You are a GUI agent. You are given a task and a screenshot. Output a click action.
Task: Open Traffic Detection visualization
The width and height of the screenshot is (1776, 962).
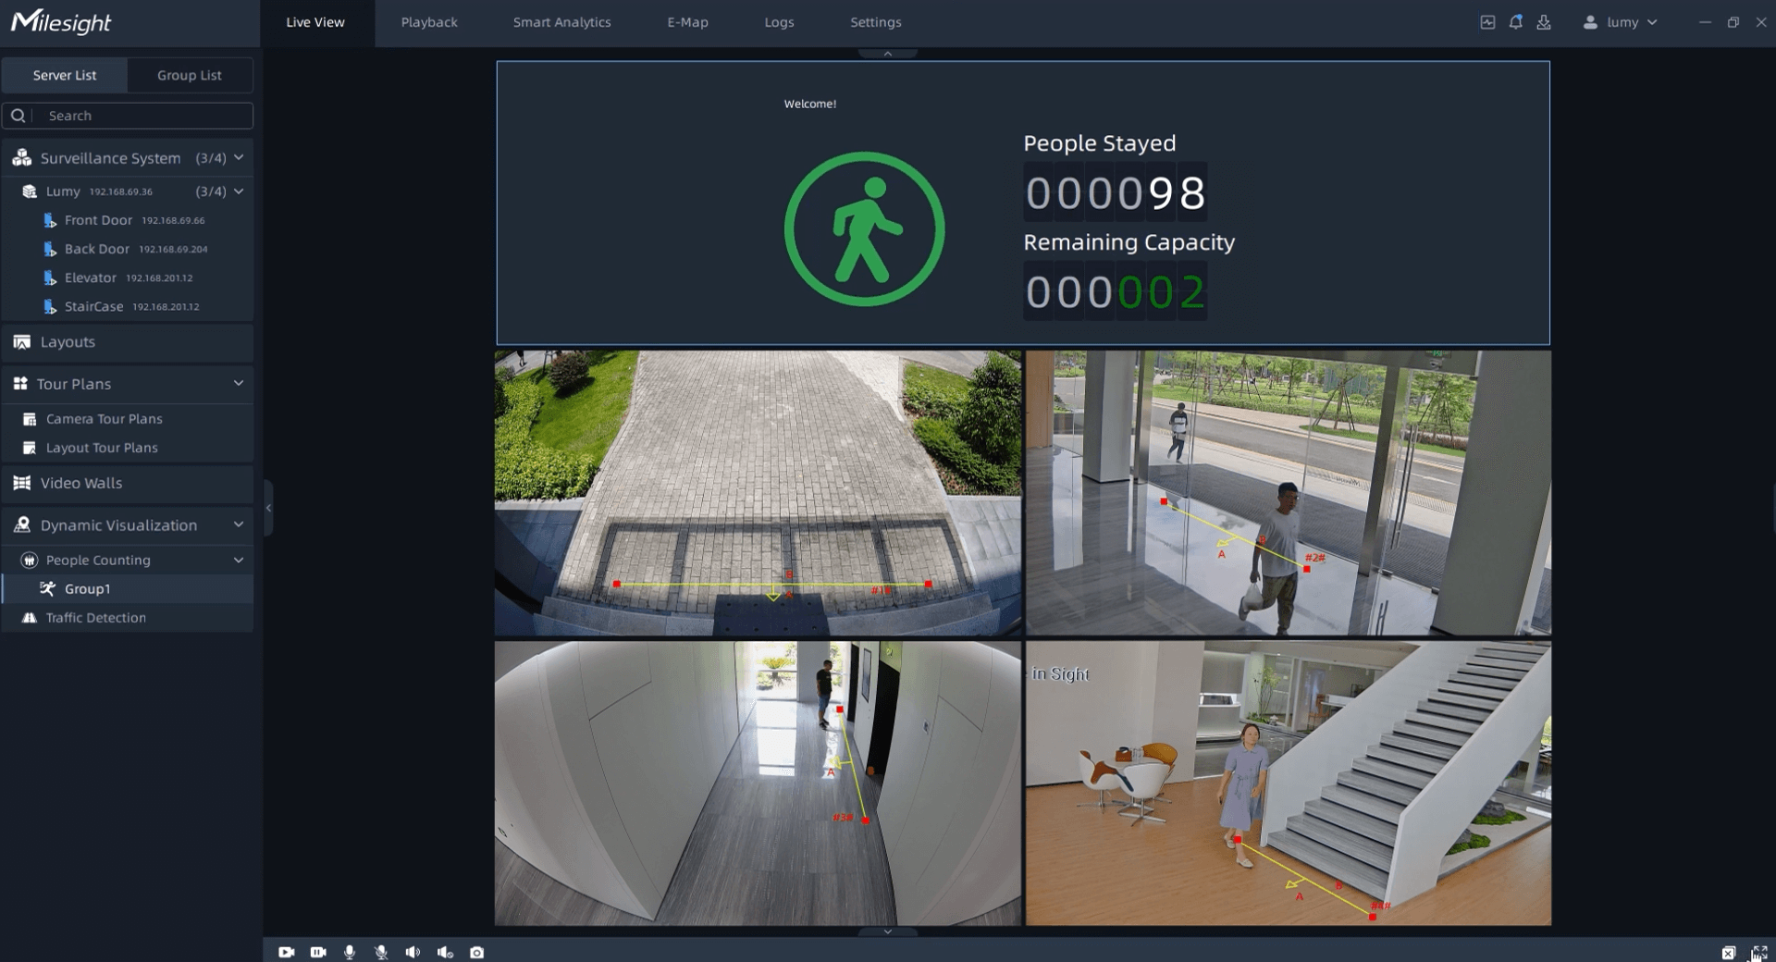point(95,618)
